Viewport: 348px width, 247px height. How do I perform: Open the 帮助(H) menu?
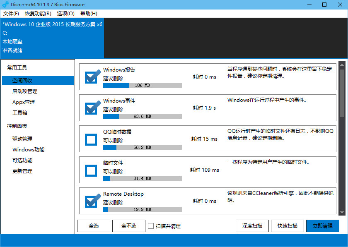(89, 14)
